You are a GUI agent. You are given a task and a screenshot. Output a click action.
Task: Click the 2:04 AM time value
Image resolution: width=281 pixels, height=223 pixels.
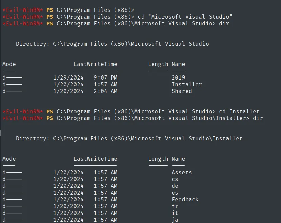click(x=106, y=91)
